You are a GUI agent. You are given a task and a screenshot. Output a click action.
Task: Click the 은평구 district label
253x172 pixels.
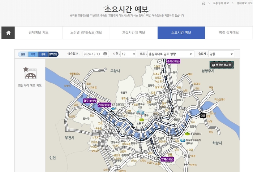(x=124, y=93)
